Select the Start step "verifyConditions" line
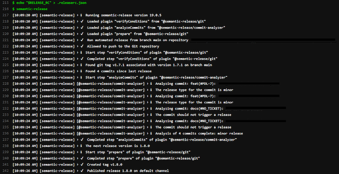The height and width of the screenshot is (174, 339). [147, 53]
